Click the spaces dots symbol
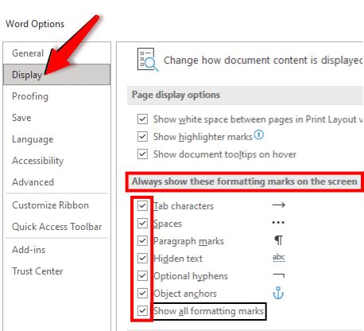 (278, 223)
